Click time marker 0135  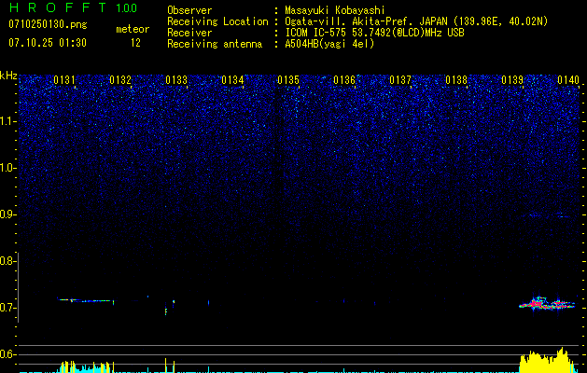(288, 80)
